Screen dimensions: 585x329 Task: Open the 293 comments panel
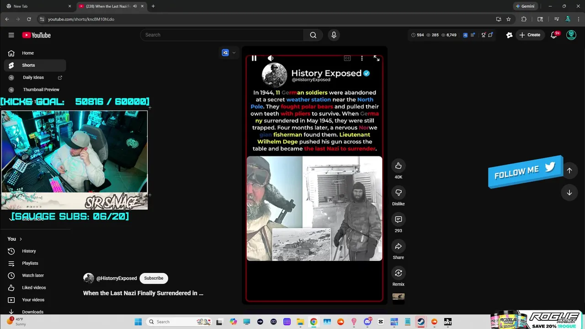tap(399, 219)
